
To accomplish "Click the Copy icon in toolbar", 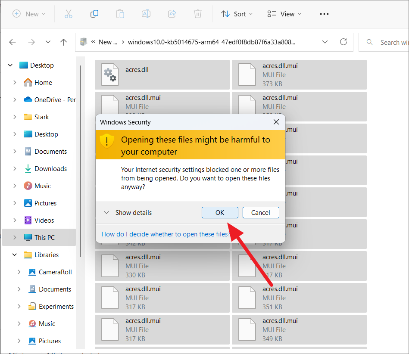I will pyautogui.click(x=94, y=14).
